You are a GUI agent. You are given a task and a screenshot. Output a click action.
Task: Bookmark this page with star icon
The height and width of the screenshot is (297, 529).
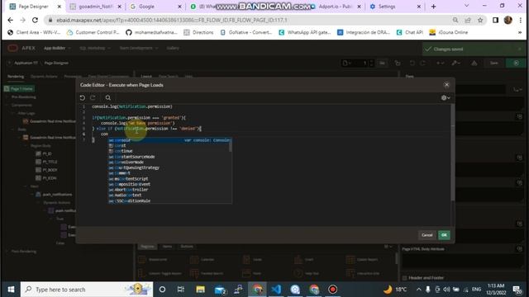click(480, 20)
